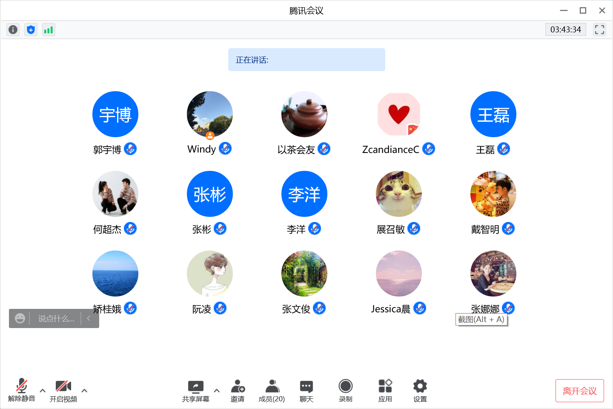Screen dimensions: 613x409
Task: Type in the 说点什么 chat input
Action: [x=56, y=319]
